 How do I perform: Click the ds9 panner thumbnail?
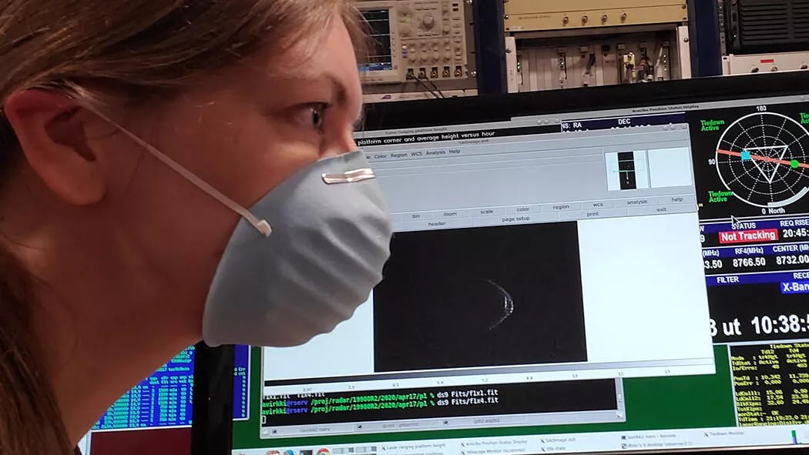click(x=626, y=170)
